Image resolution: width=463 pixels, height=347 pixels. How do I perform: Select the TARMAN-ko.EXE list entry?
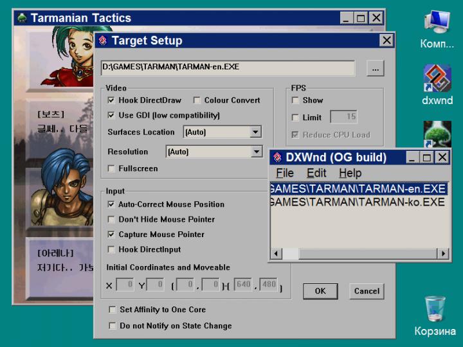[x=358, y=202]
